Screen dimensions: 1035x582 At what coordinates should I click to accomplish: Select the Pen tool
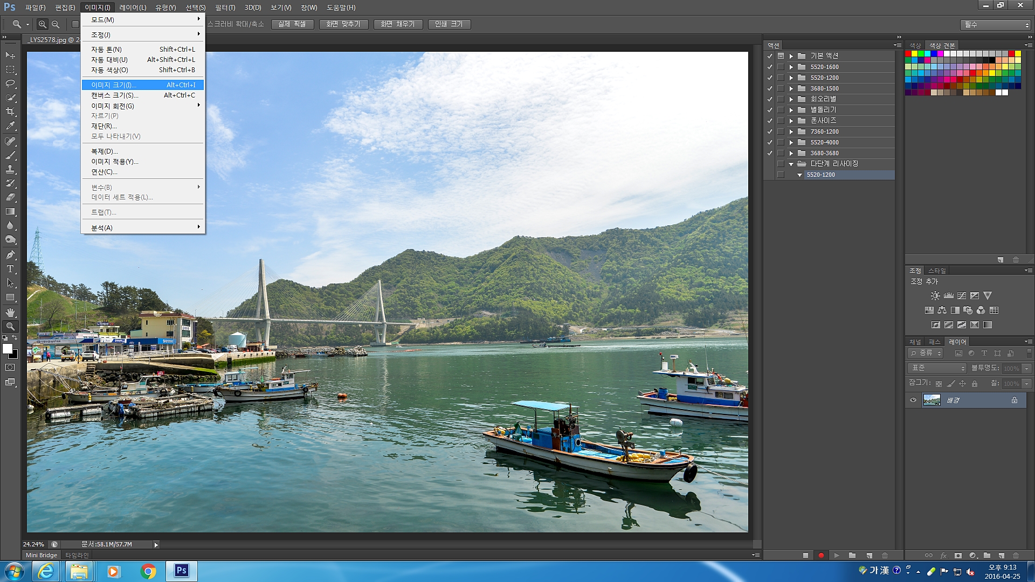[10, 254]
